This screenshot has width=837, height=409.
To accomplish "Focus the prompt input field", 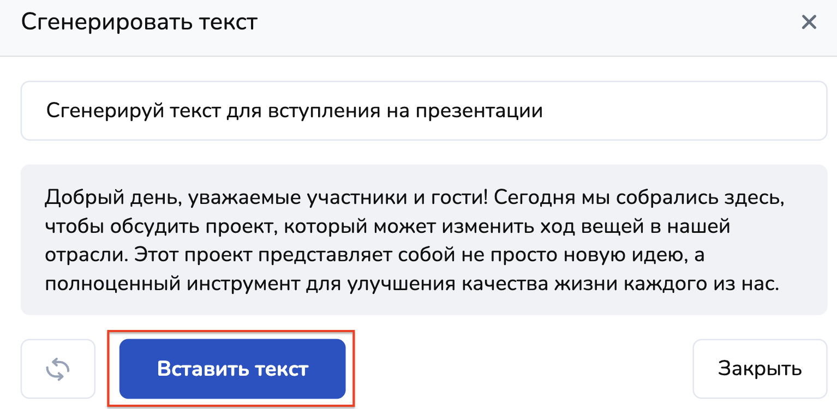I will (x=655, y=111).
